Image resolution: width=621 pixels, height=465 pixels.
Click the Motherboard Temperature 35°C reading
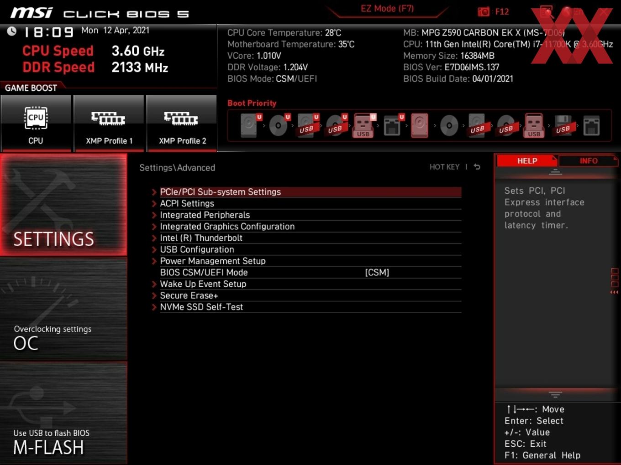tap(291, 44)
